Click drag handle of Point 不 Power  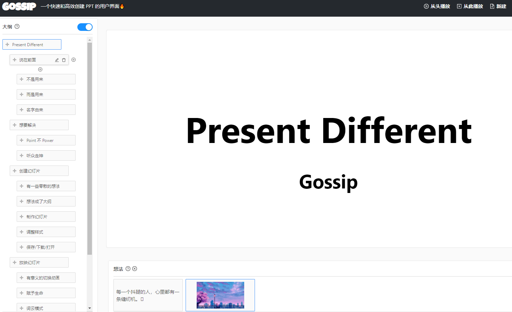pos(22,140)
